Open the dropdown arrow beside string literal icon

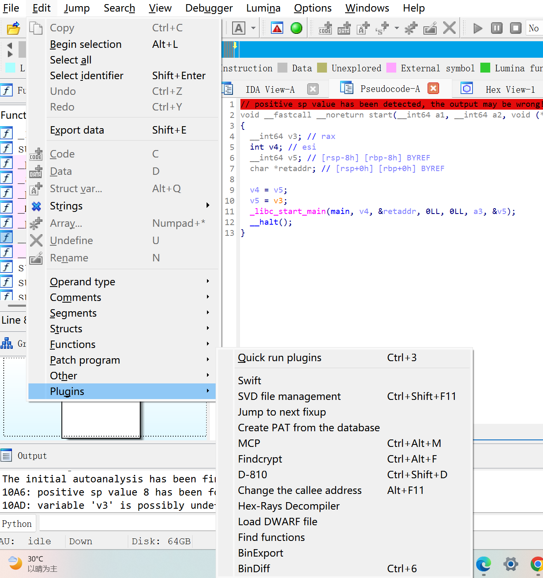(397, 28)
